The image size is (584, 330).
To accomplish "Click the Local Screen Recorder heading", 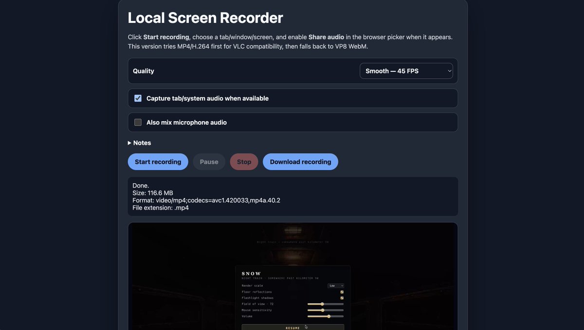I will (x=205, y=18).
